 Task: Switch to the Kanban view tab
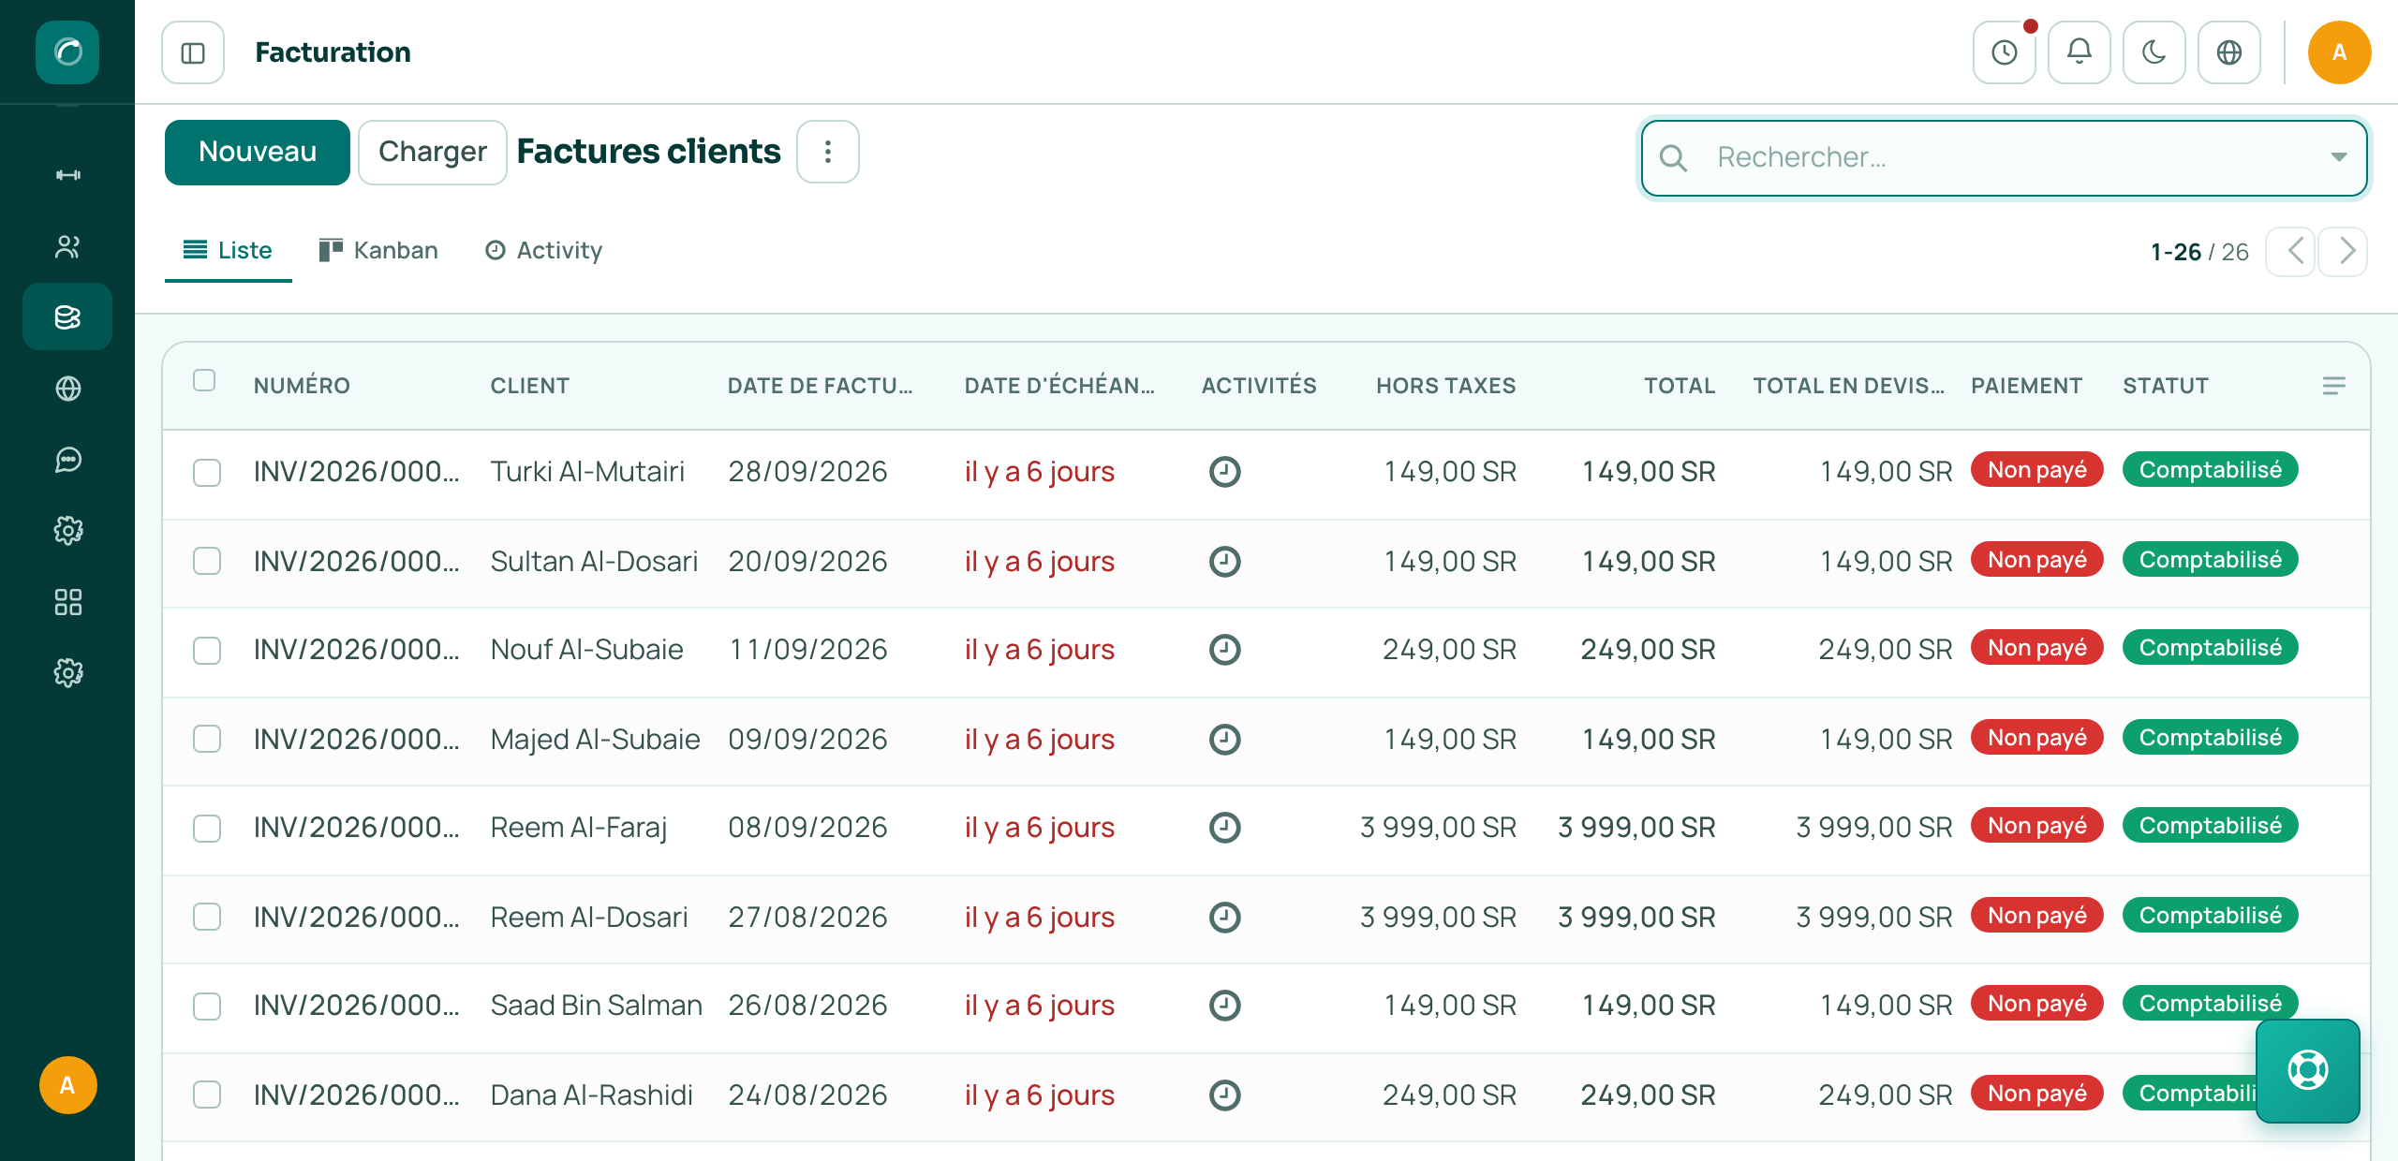pyautogui.click(x=378, y=251)
